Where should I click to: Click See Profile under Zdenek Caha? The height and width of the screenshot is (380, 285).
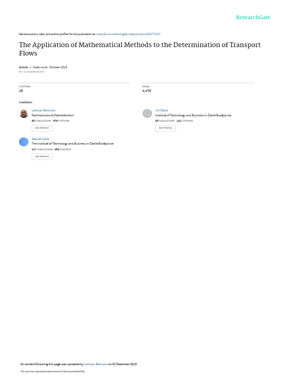[x=42, y=157]
